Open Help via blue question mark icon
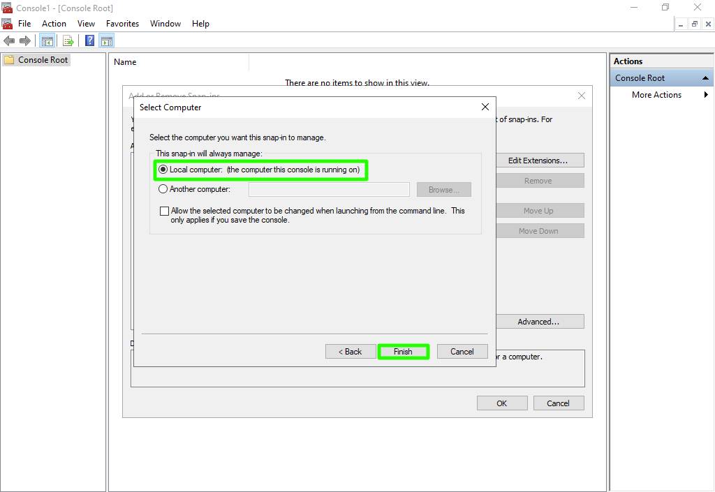715x492 pixels. tap(90, 40)
